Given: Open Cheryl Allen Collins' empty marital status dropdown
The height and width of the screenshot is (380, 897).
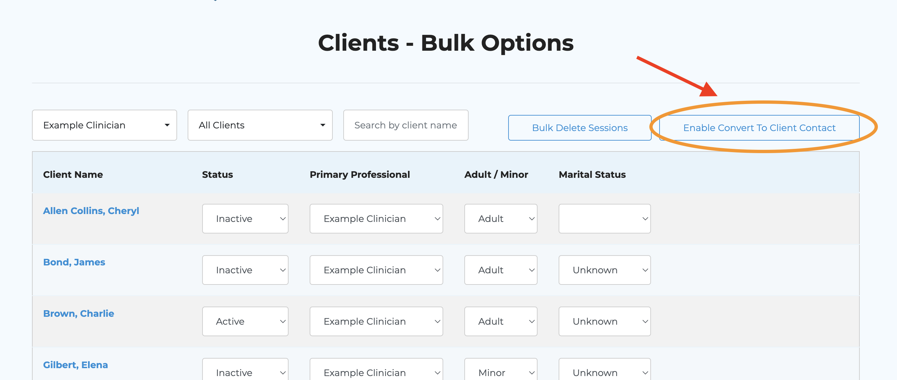Looking at the screenshot, I should 604,219.
